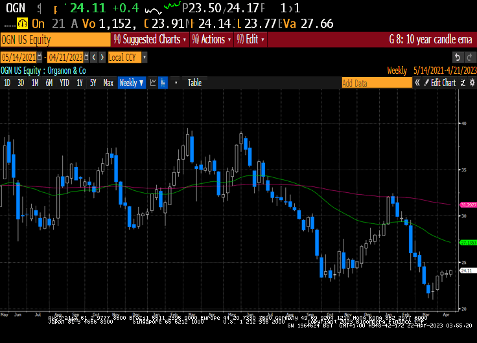The width and height of the screenshot is (477, 343).
Task: Click the Local CCY currency field
Action: (x=124, y=57)
